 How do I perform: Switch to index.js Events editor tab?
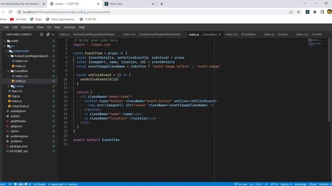[275, 35]
